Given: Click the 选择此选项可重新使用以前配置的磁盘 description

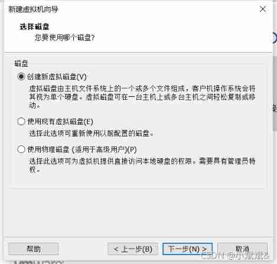Looking at the screenshot, I should [x=91, y=133].
